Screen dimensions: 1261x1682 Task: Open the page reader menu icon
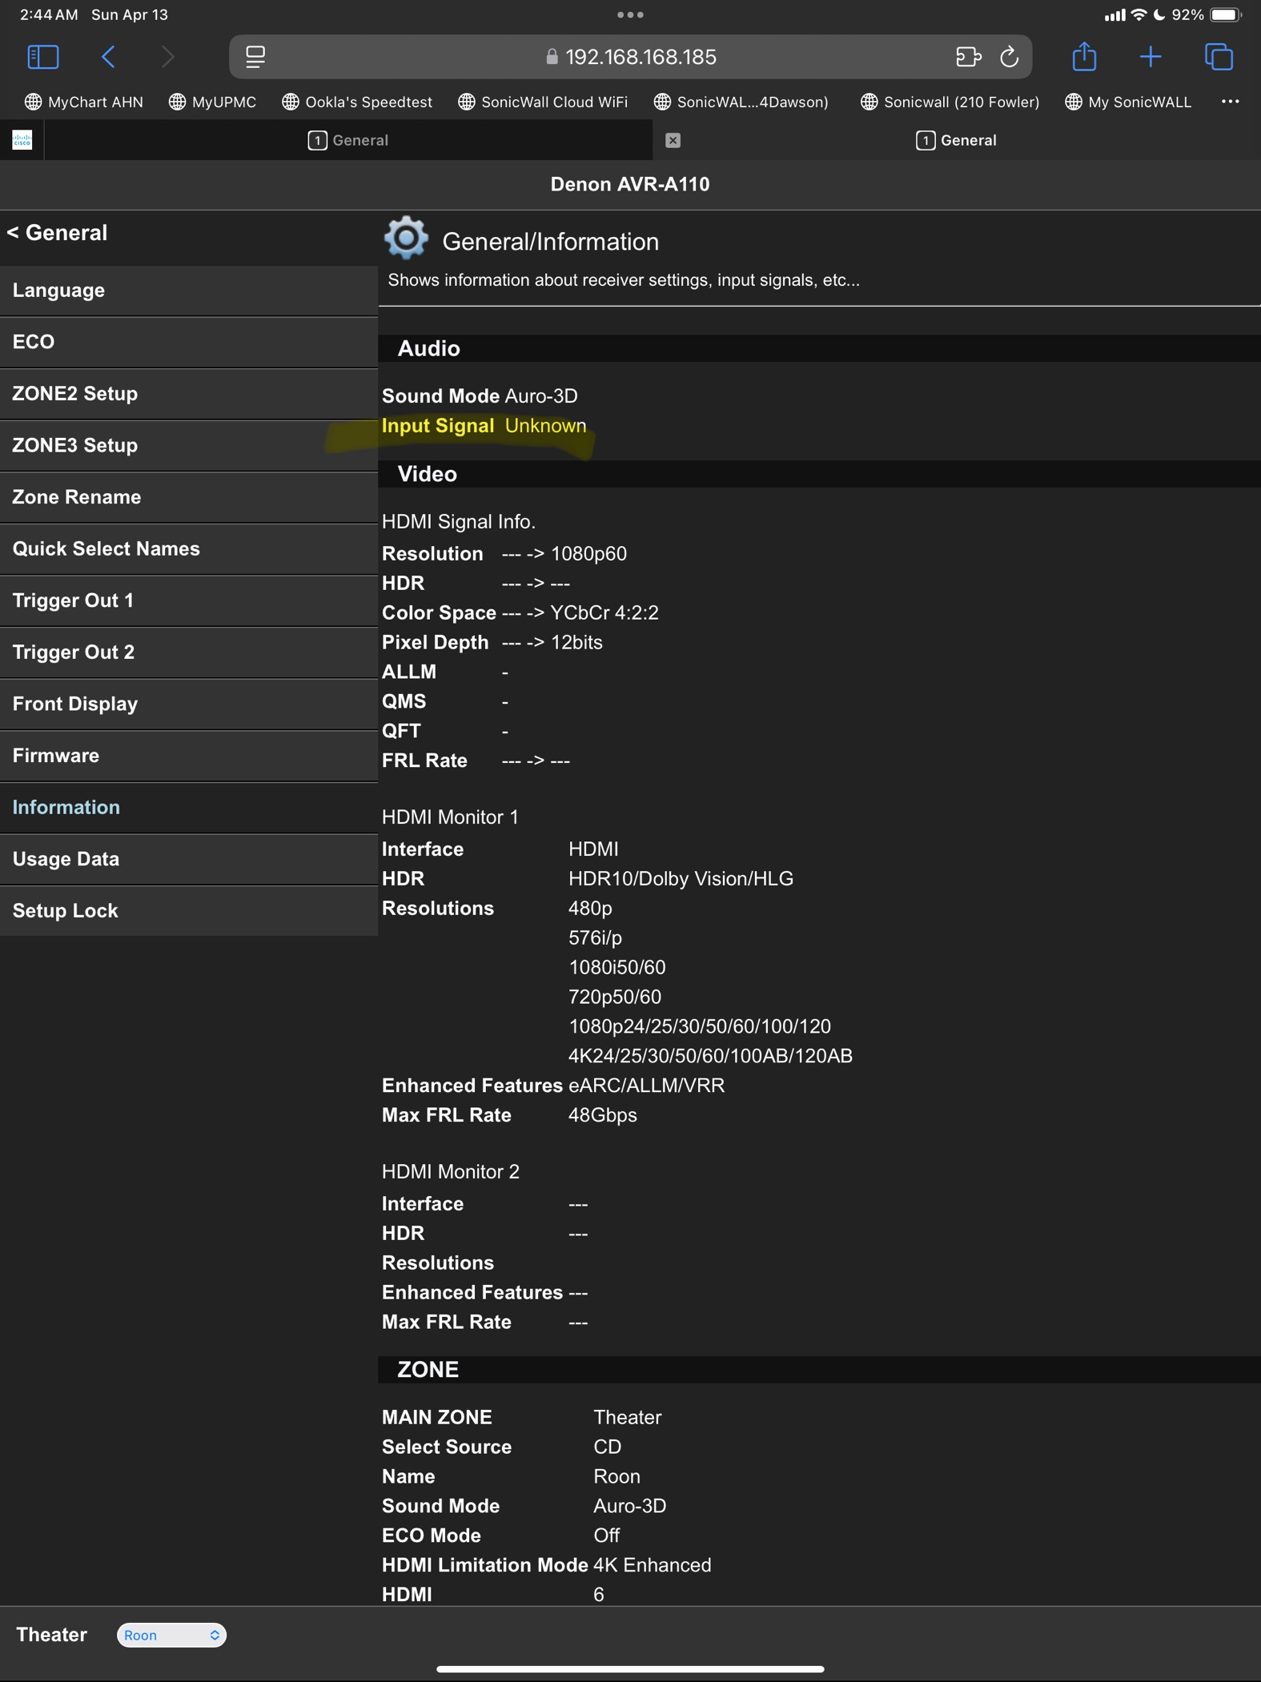(255, 57)
